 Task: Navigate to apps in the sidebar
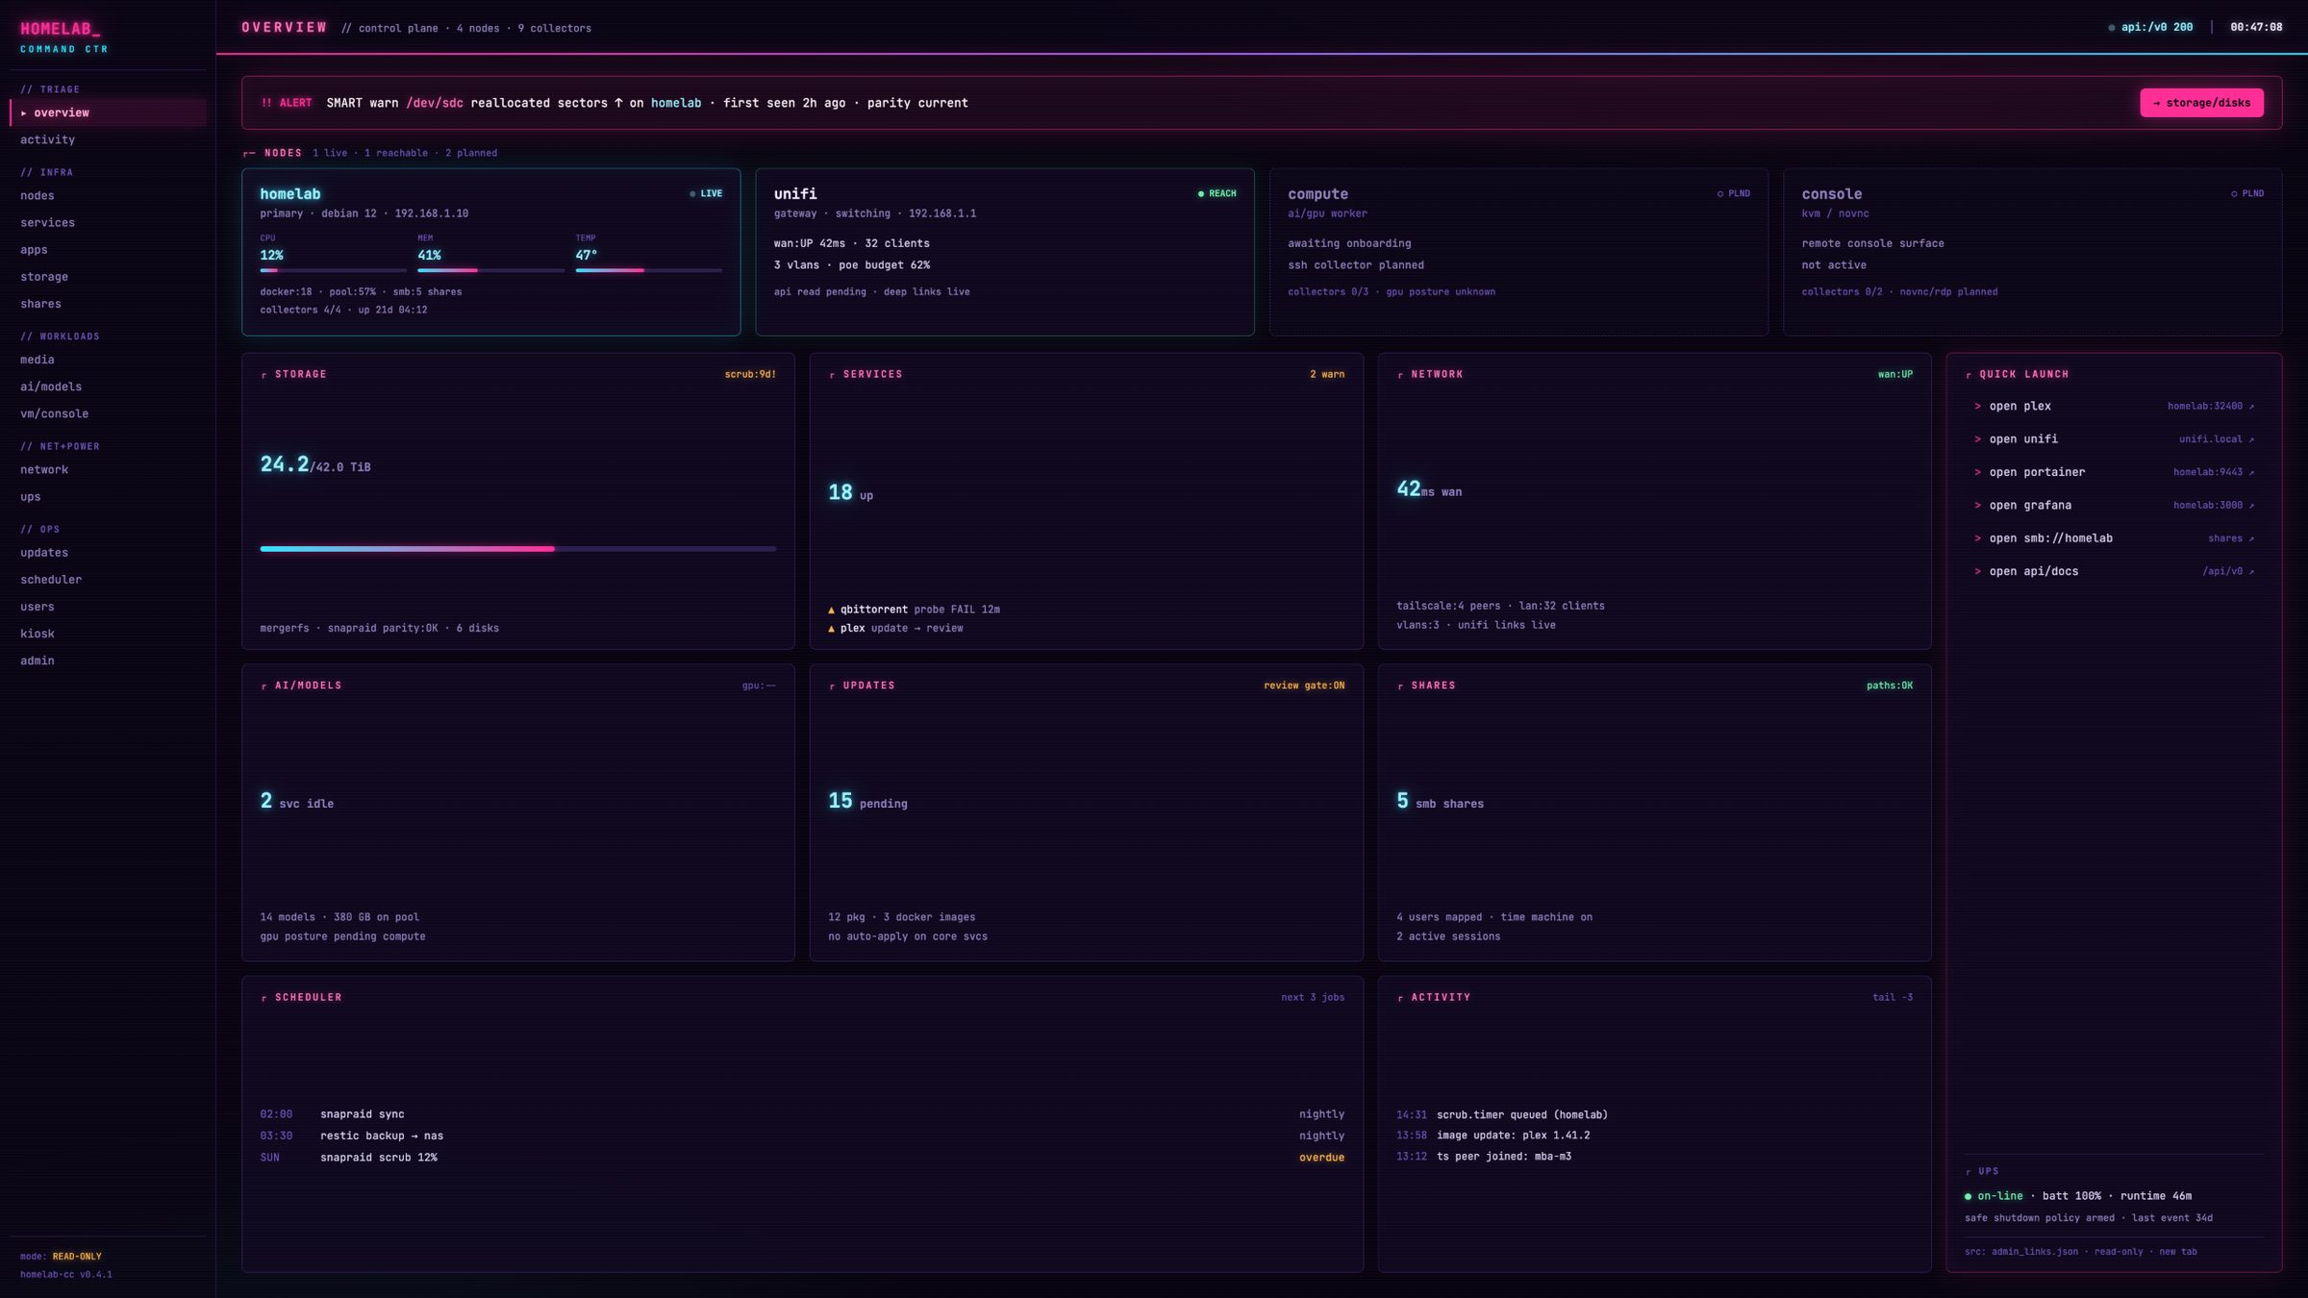108,249
